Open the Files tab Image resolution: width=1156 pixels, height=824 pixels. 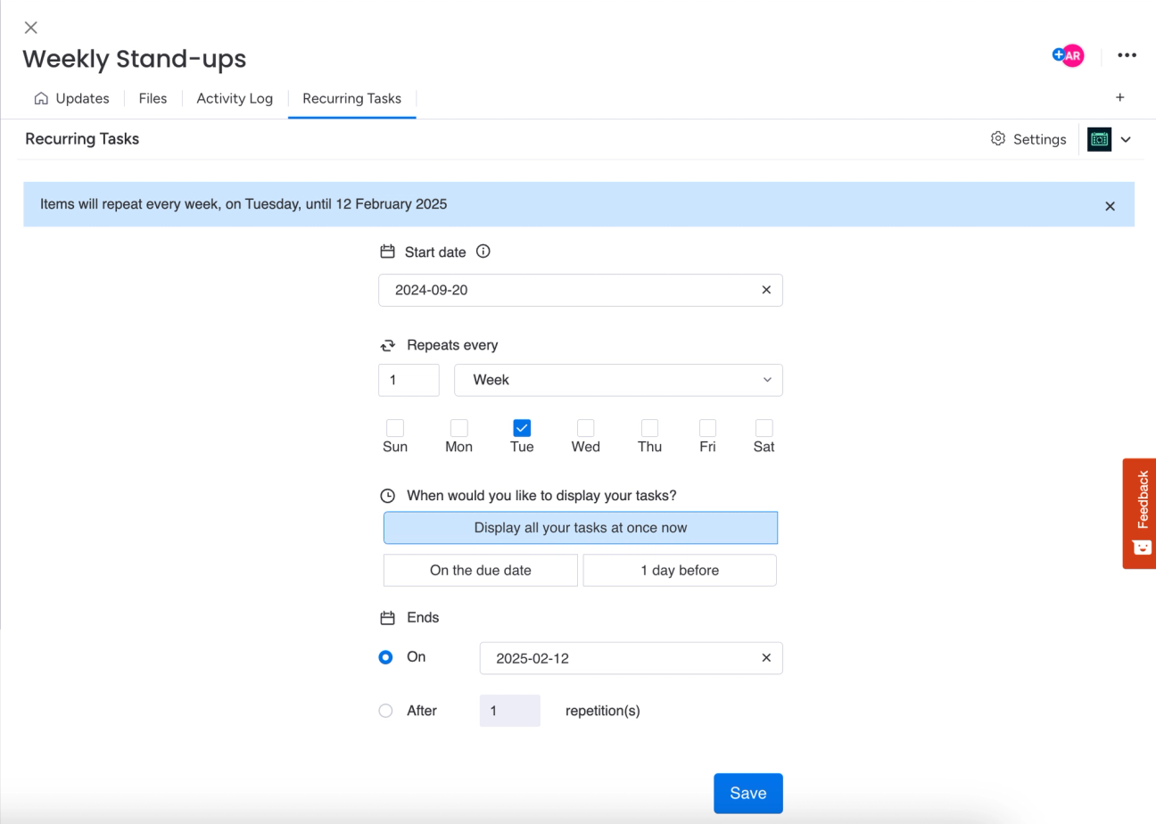click(x=153, y=98)
